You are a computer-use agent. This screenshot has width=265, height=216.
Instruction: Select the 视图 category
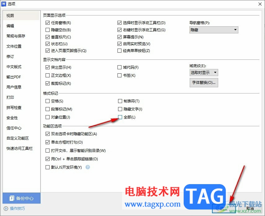(21, 15)
